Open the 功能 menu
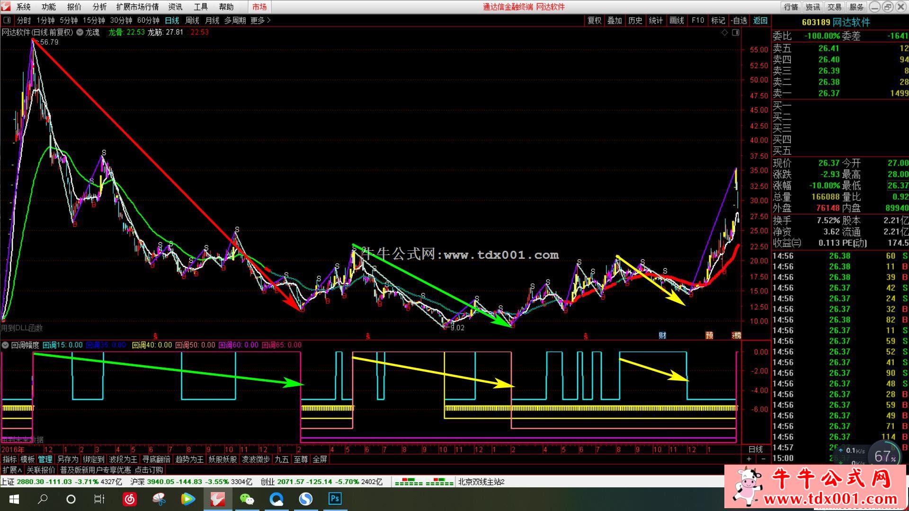The height and width of the screenshot is (511, 909). coord(48,7)
